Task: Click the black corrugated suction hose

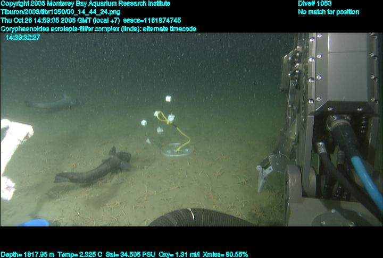Action: click(x=201, y=218)
